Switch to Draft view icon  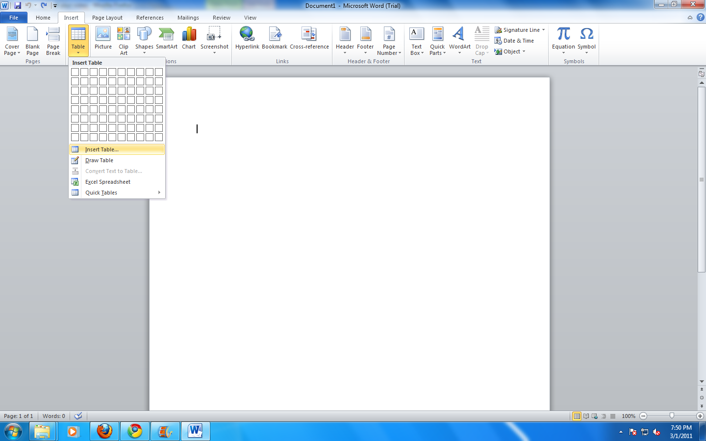pyautogui.click(x=612, y=416)
